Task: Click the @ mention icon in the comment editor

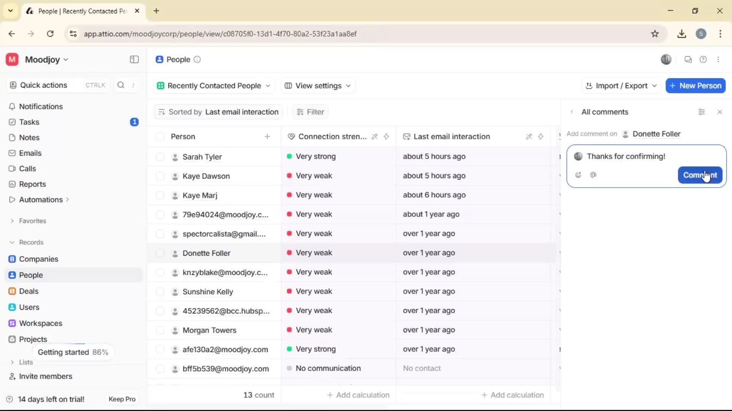Action: [x=593, y=175]
